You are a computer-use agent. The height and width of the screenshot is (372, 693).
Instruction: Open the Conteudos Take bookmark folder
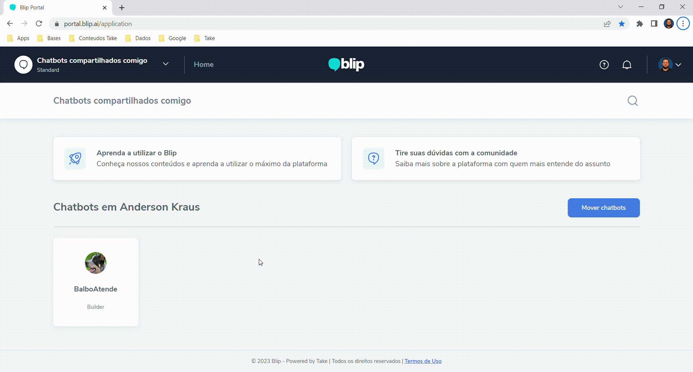[93, 38]
